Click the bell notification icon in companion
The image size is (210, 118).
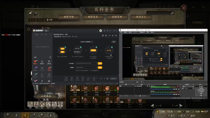click(x=113, y=35)
